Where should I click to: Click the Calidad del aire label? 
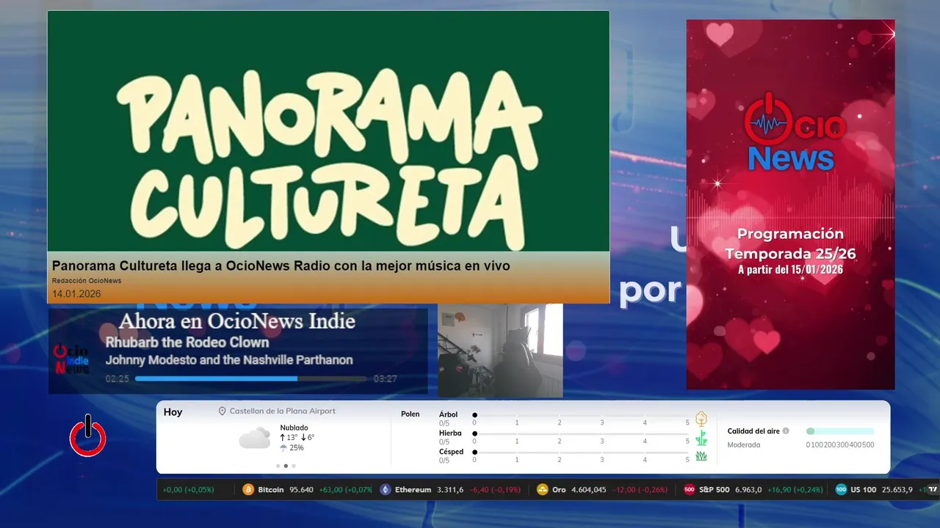[x=753, y=431]
